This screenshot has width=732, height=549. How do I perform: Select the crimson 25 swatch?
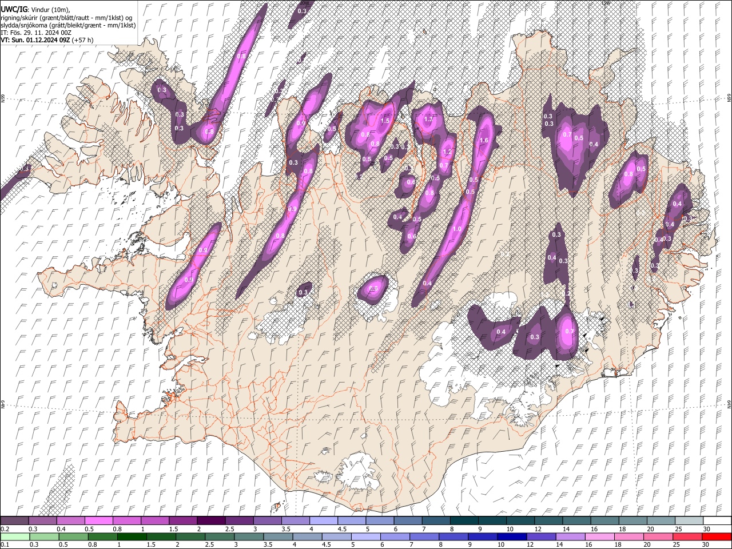click(687, 536)
